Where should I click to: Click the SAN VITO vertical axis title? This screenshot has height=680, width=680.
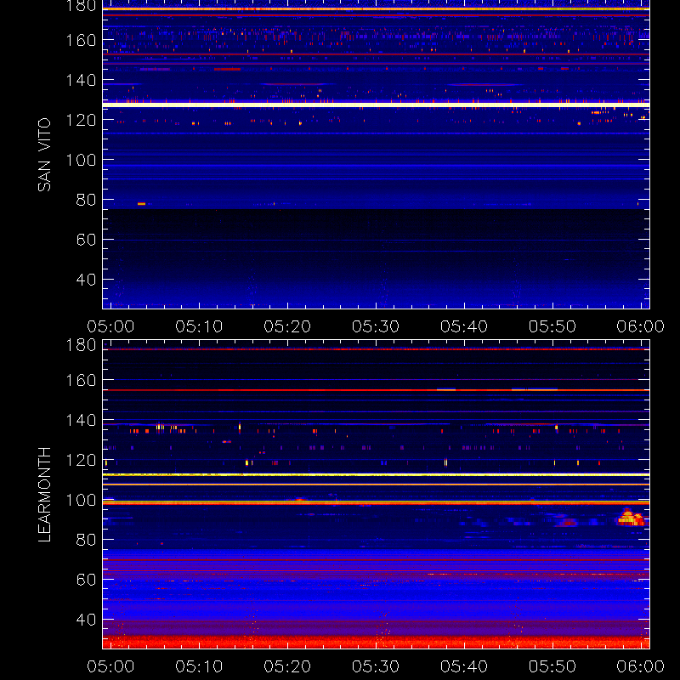44,155
